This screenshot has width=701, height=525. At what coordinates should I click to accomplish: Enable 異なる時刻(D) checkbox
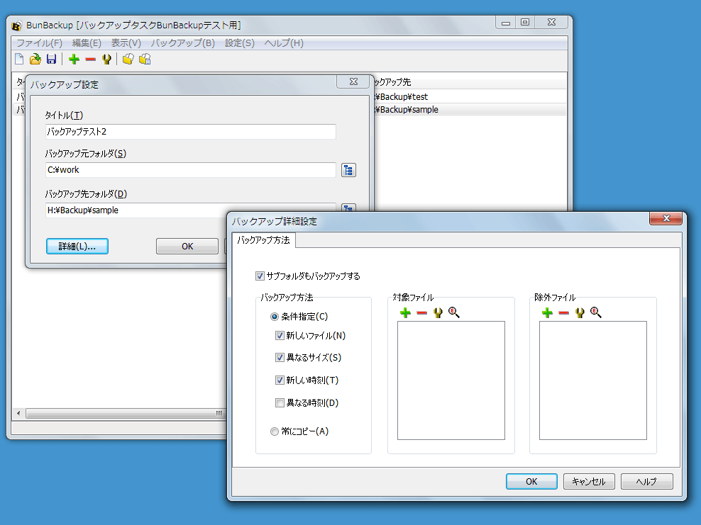(280, 402)
